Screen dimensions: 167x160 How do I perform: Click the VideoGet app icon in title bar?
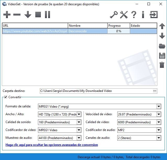click(x=4, y=4)
